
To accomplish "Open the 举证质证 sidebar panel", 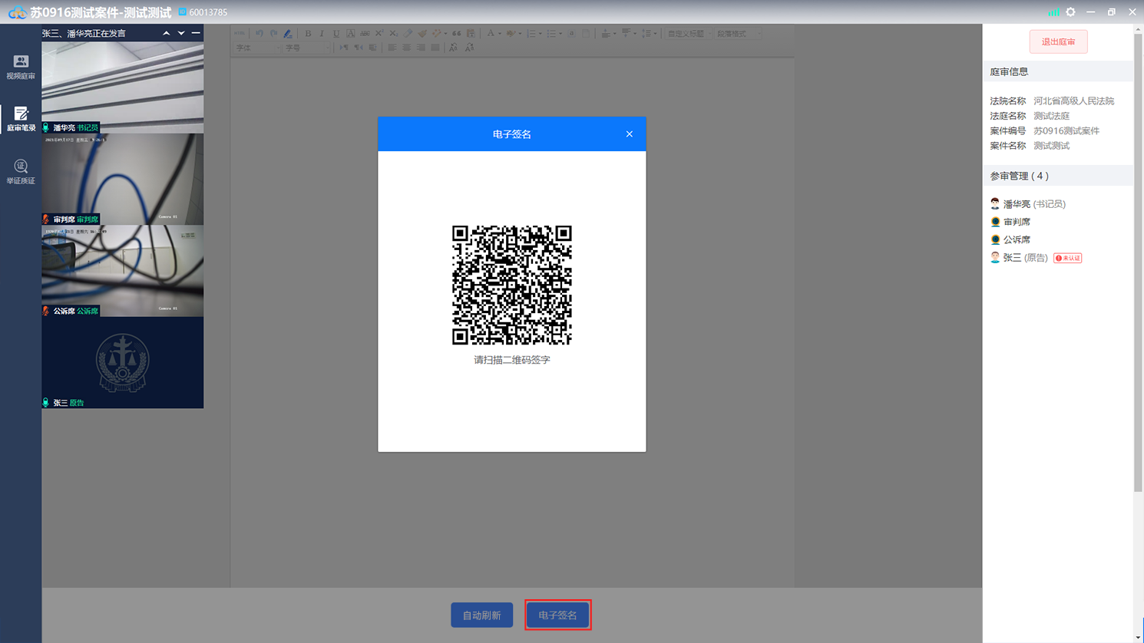I will 21,172.
